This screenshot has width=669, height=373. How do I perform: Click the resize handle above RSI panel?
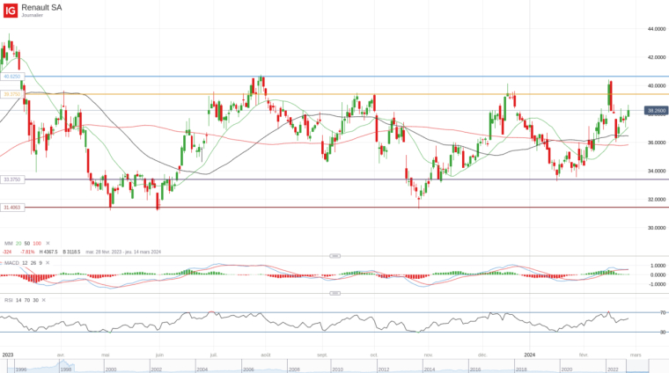pos(334,293)
